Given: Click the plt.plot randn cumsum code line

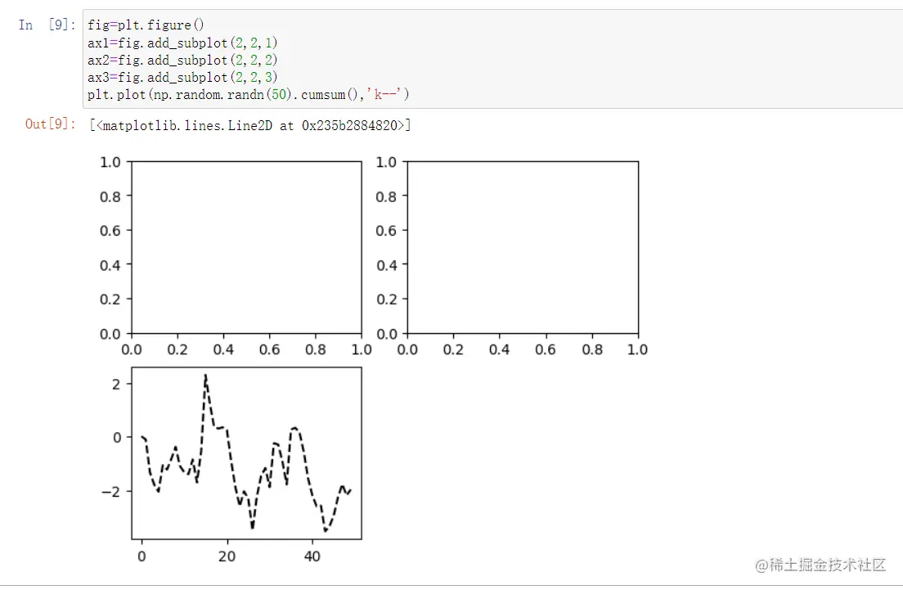Looking at the screenshot, I should point(248,94).
